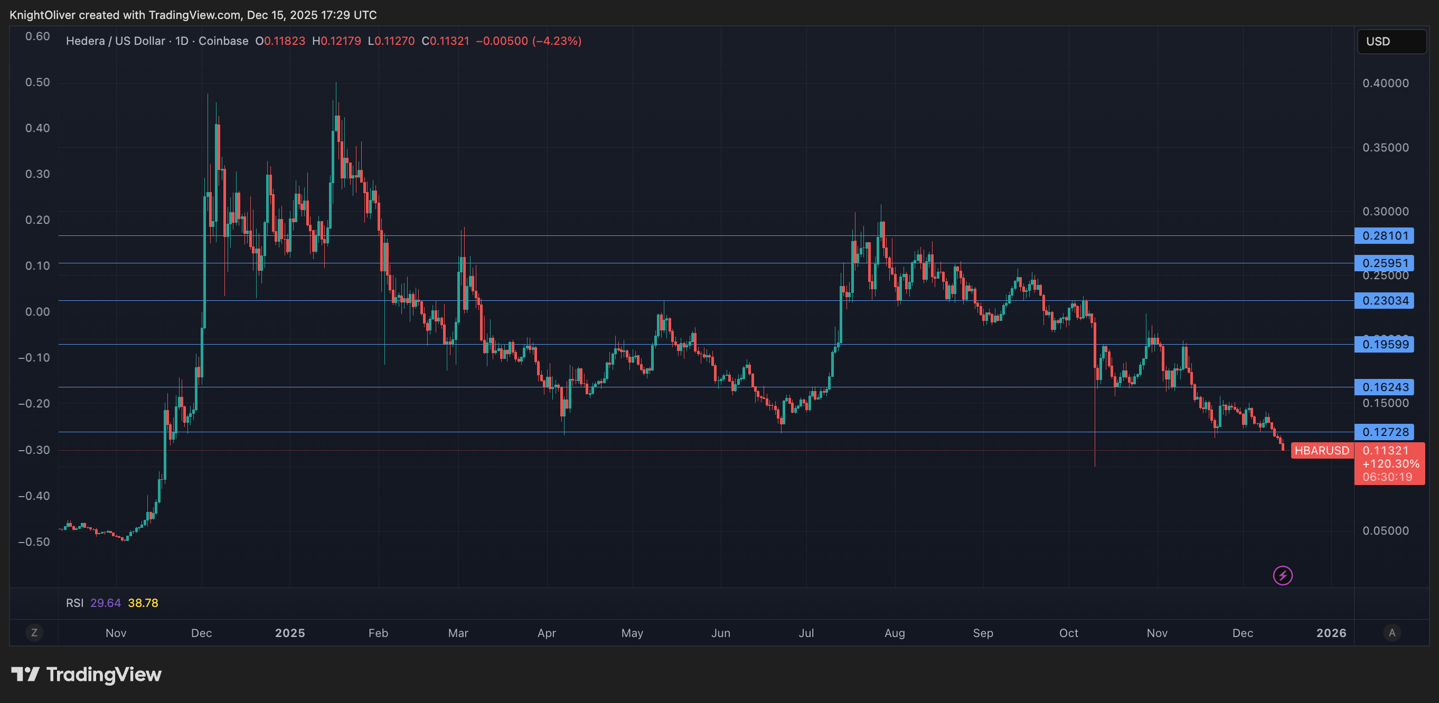
Task: Click the current price 0.11321 label
Action: 1385,450
